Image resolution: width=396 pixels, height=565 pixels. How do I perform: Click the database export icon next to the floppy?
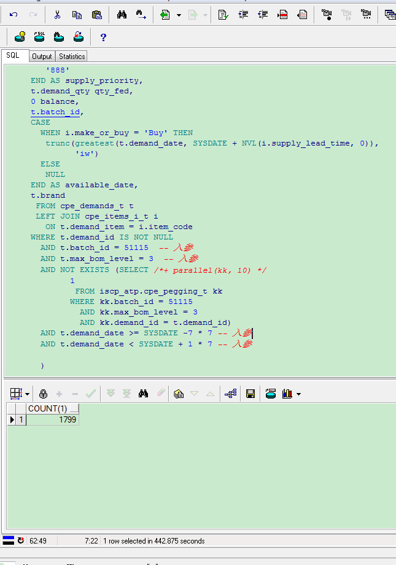tap(271, 394)
